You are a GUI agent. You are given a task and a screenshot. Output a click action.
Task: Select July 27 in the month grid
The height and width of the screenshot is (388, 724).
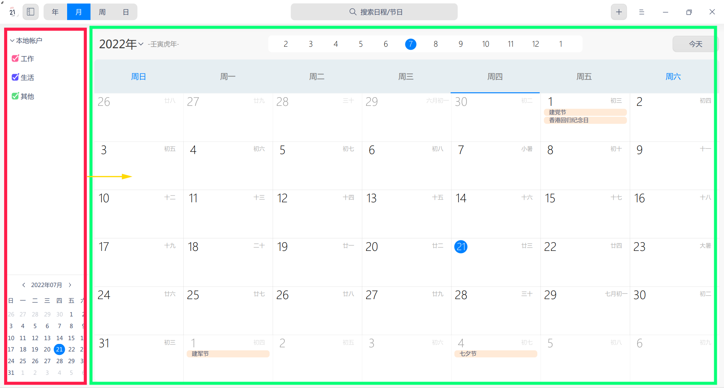click(406, 311)
